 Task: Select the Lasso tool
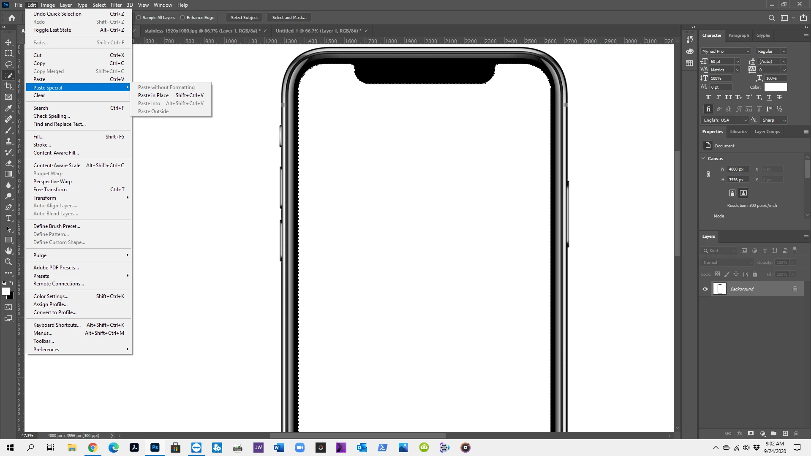coord(8,64)
